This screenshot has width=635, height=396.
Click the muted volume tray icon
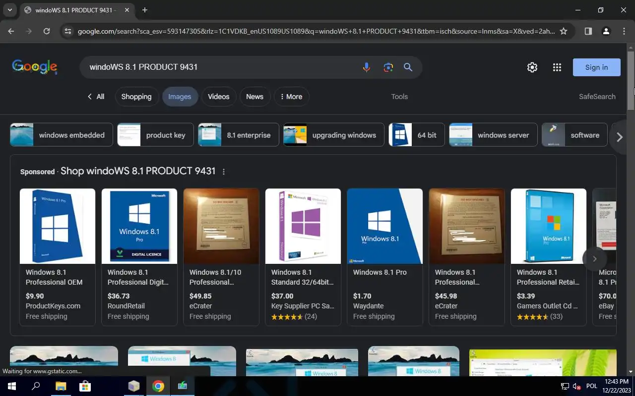pos(577,386)
